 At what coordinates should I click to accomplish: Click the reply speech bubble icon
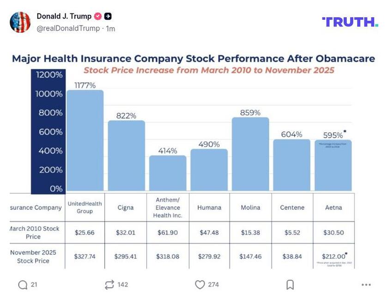tap(23, 285)
